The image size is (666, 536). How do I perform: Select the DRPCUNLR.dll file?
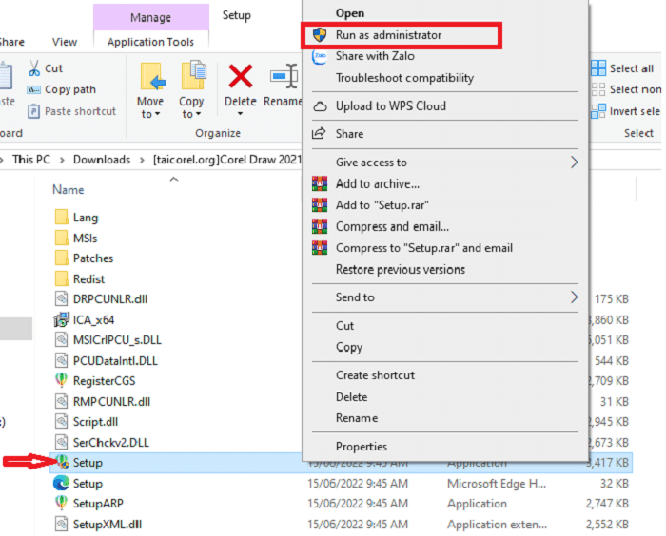click(110, 299)
